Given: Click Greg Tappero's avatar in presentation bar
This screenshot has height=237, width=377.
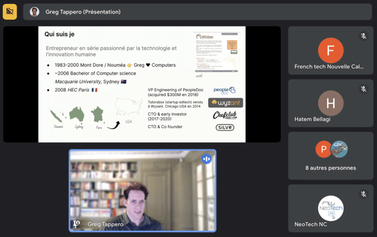Looking at the screenshot, I should pos(34,12).
